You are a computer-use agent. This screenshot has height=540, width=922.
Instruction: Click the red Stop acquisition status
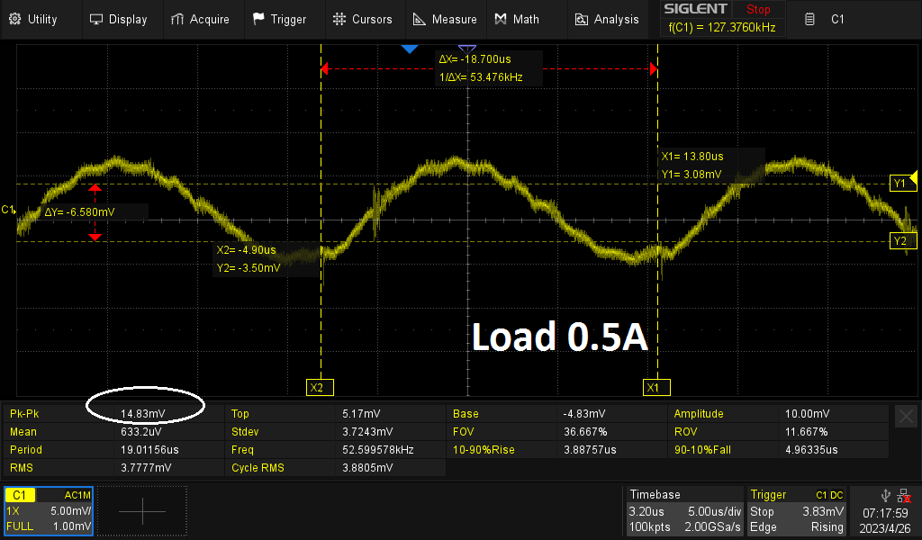758,9
